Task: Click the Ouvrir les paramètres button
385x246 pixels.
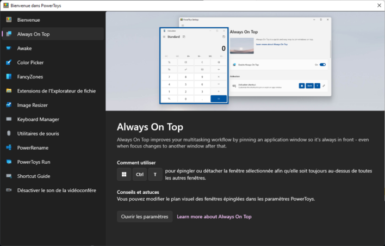Action: coord(144,217)
